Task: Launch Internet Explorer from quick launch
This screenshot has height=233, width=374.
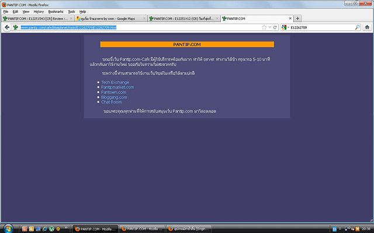Action: (x=45, y=229)
